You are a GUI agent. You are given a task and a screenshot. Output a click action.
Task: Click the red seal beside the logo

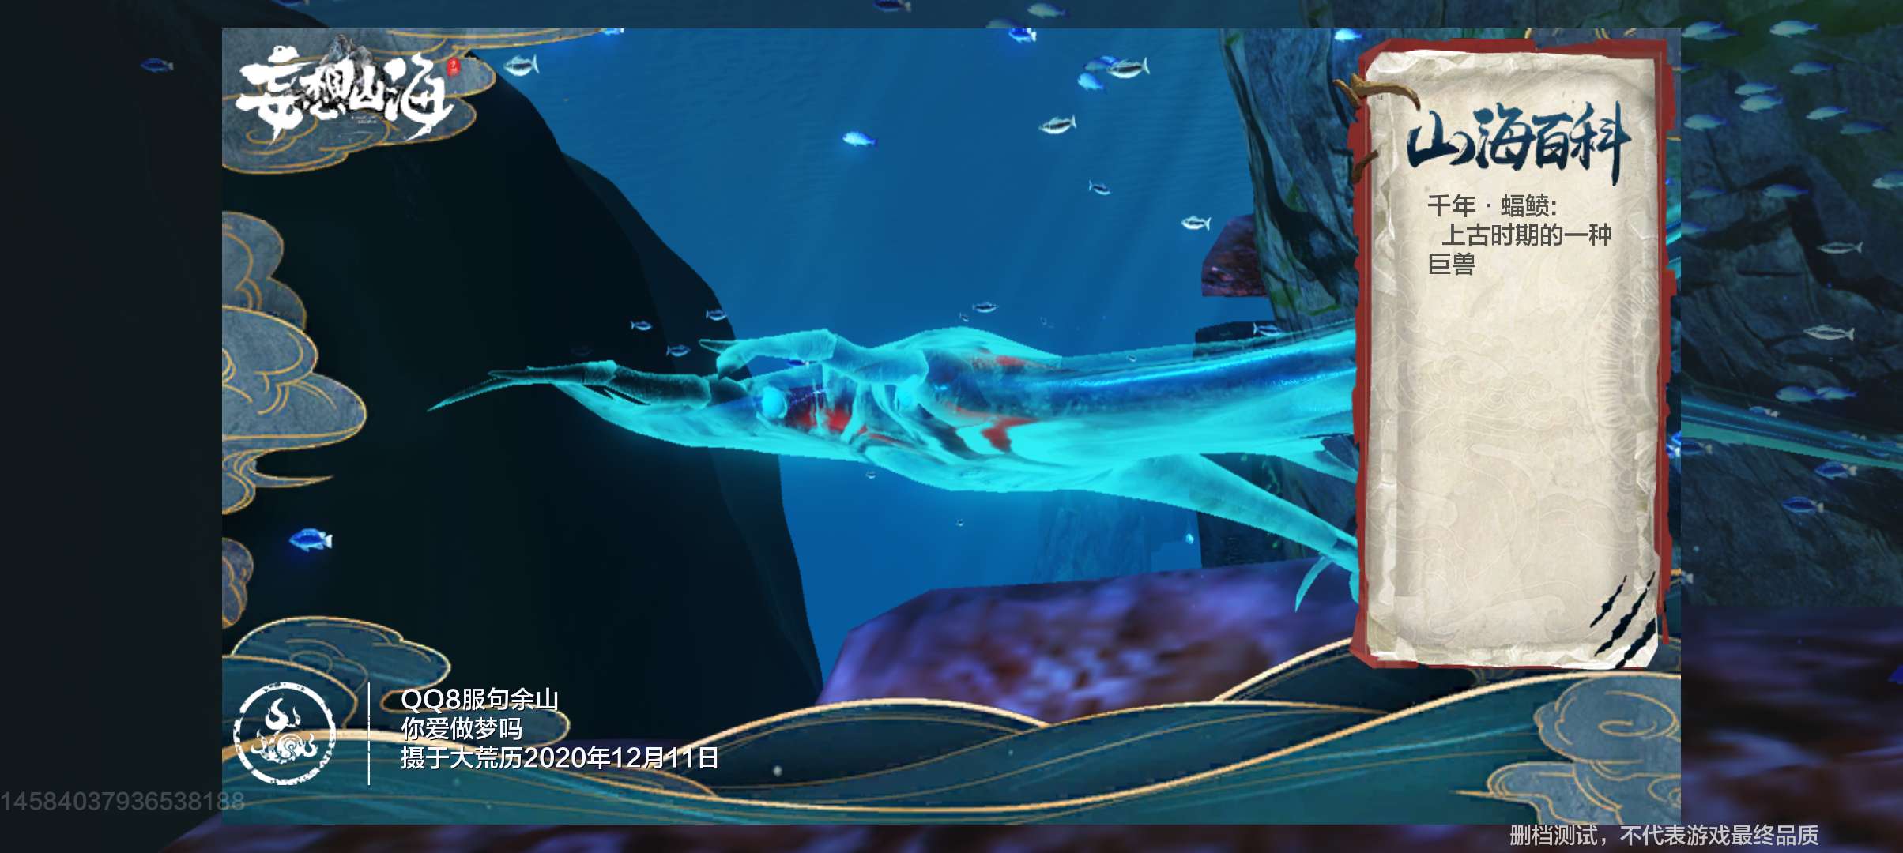click(x=453, y=67)
